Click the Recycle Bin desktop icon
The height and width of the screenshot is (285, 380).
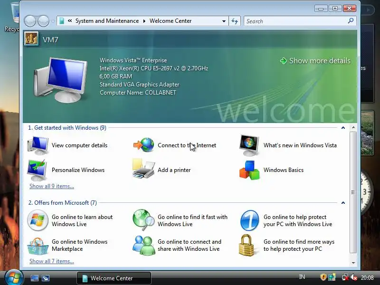pyautogui.click(x=11, y=17)
